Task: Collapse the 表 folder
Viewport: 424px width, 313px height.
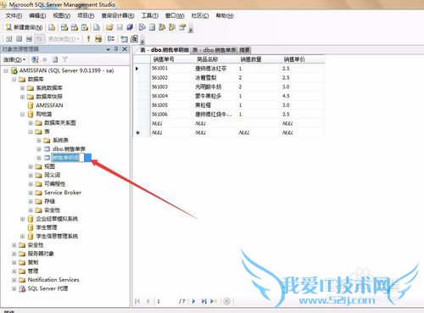Action: [x=31, y=131]
